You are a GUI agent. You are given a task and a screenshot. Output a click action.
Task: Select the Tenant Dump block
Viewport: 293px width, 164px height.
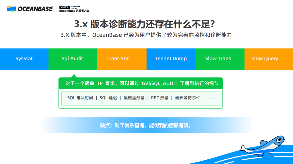tap(171, 59)
